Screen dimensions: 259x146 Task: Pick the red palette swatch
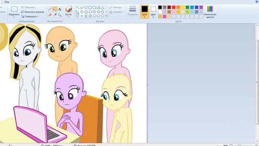tap(174, 7)
